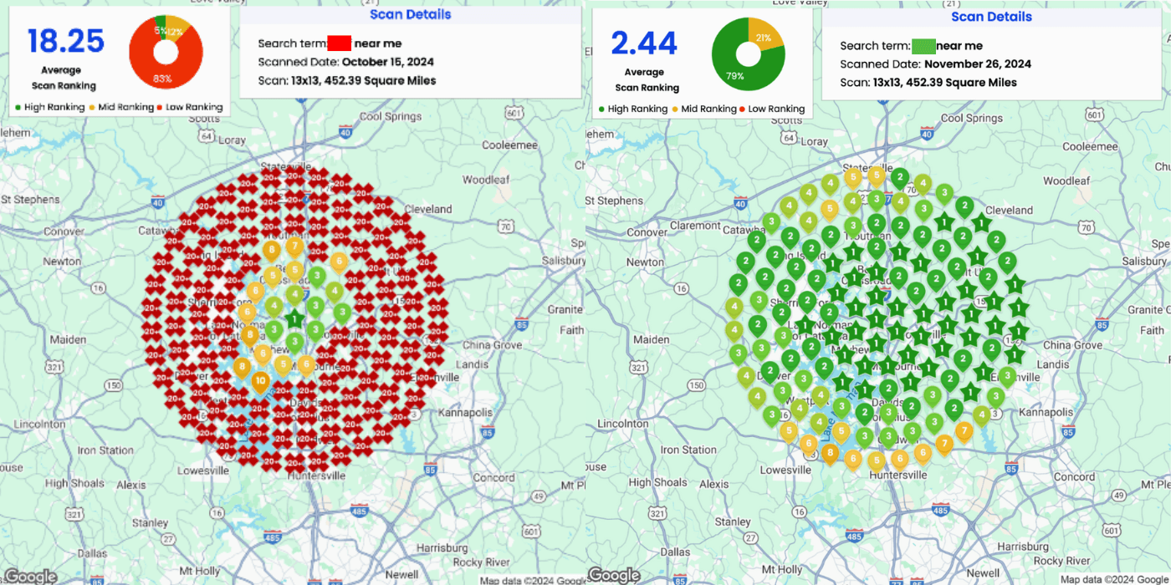Click the green star rank 1 pin on left map

pyautogui.click(x=294, y=318)
